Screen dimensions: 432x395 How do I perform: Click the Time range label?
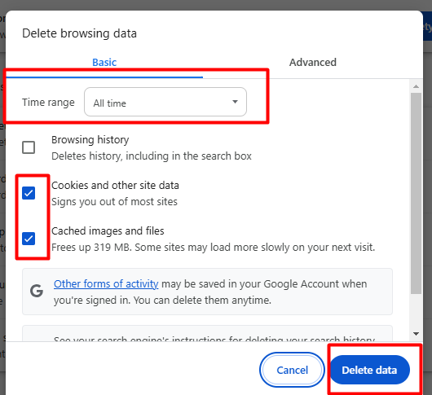click(48, 102)
